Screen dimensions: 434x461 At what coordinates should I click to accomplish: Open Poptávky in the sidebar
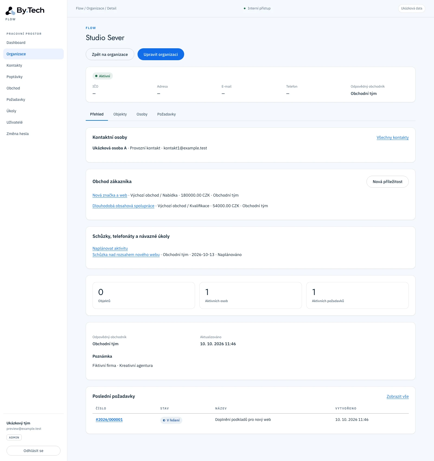33,77
